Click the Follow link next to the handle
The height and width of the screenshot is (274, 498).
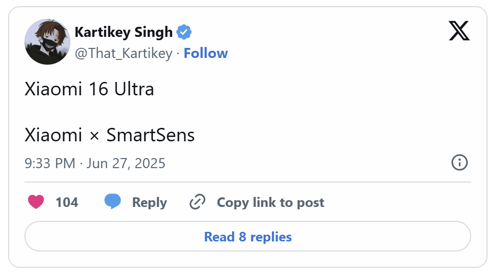(206, 53)
